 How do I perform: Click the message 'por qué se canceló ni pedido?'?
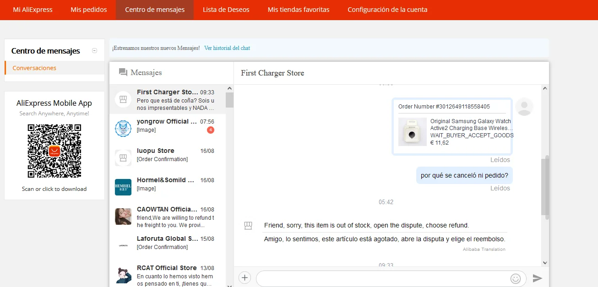click(464, 175)
